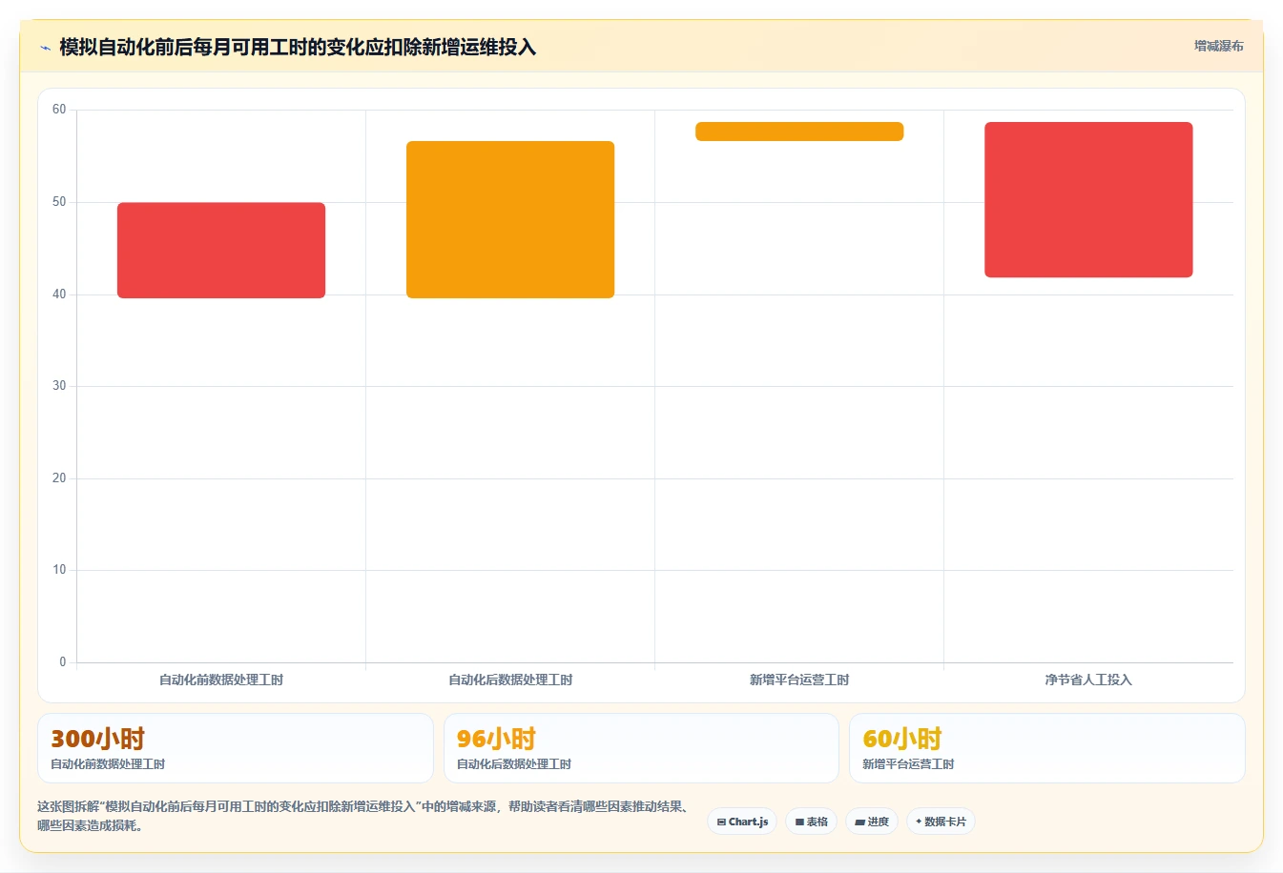The height and width of the screenshot is (873, 1283).
Task: Click the x-axis label 自动化前数据处理工时
Action: point(221,680)
